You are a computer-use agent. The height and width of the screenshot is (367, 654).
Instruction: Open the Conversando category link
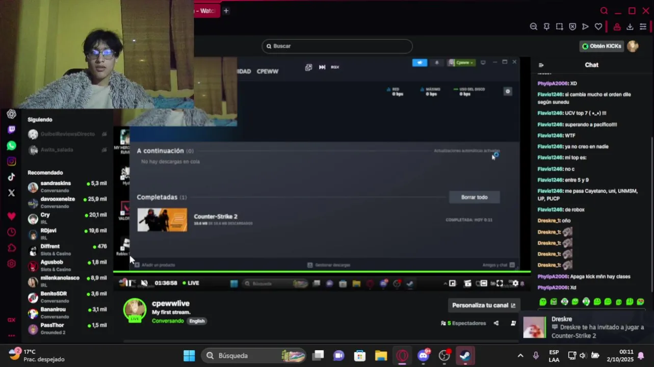click(x=168, y=321)
